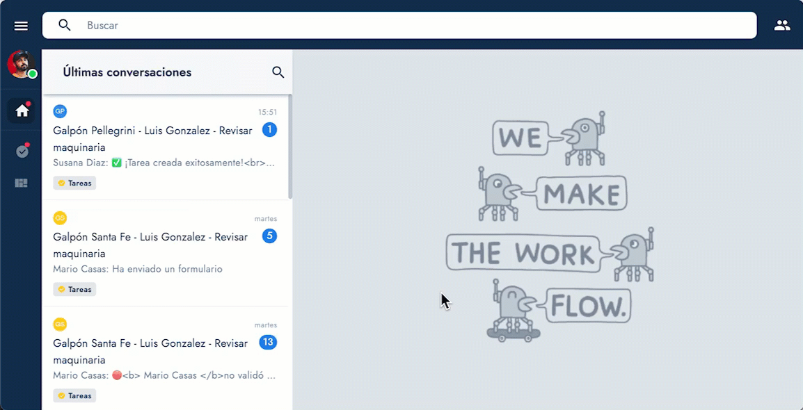Viewport: 803px width, 410px height.
Task: Open the Galpón Pellegrini conversation
Action: point(165,147)
